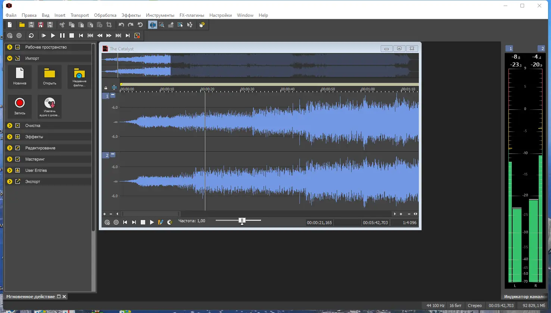
Task: Collapse the Импорт section arrow
Action: point(10,58)
